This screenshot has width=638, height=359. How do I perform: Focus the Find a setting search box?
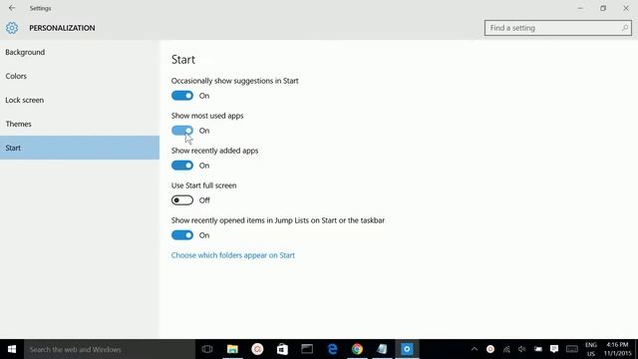[x=558, y=28]
